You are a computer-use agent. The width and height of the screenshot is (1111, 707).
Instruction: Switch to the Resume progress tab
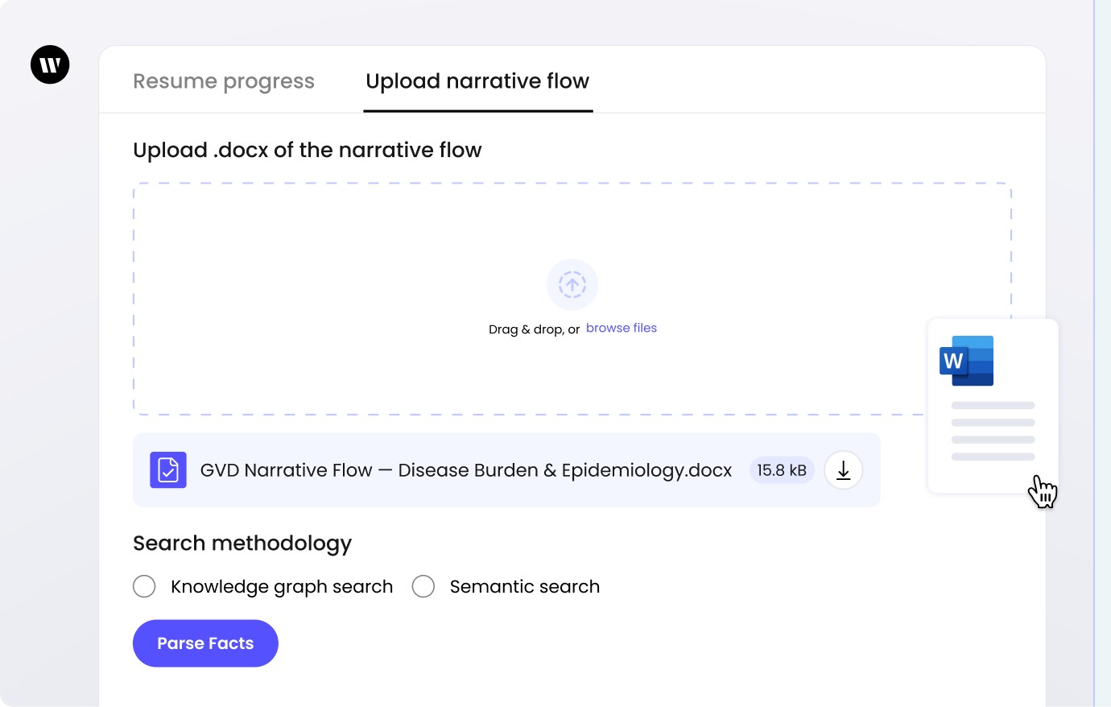pos(224,81)
